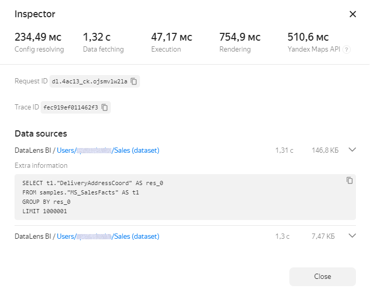Image resolution: width=370 pixels, height=294 pixels.
Task: Open the first Sales (dataset) link
Action: click(136, 150)
